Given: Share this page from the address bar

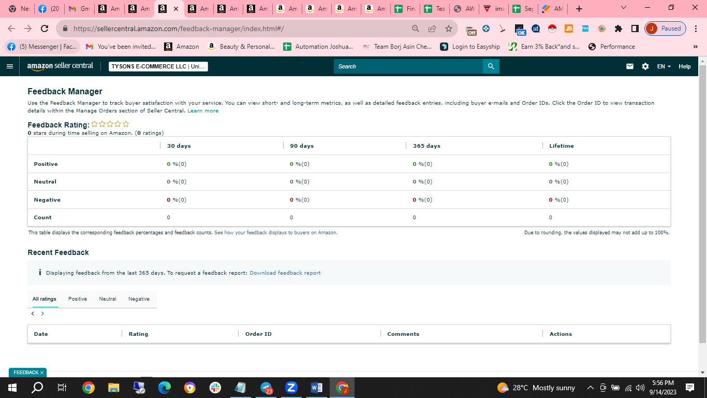Looking at the screenshot, I should 432,29.
